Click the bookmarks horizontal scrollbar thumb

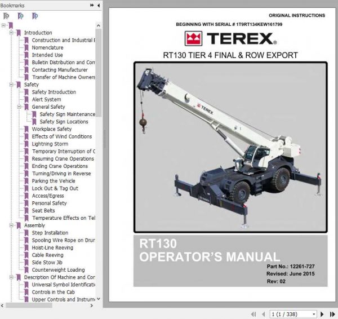point(29,305)
